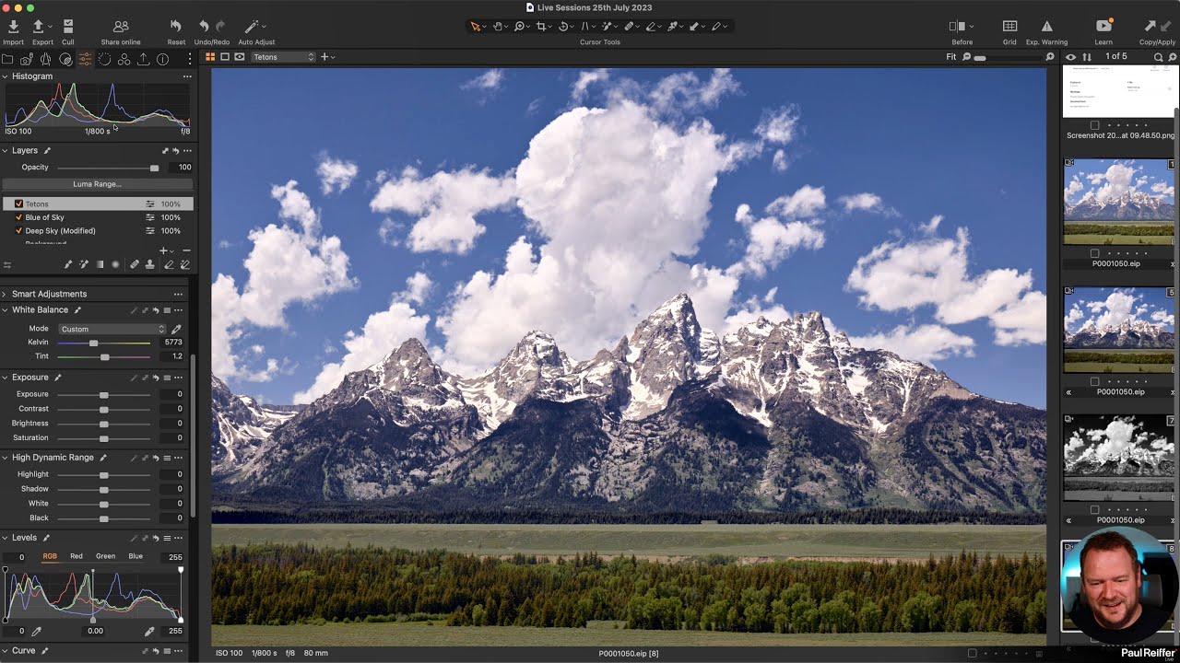Switch to single-image viewer mode
This screenshot has height=663, width=1180.
(225, 57)
